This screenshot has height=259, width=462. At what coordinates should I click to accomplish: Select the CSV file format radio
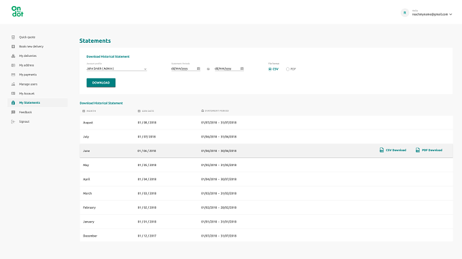(270, 69)
